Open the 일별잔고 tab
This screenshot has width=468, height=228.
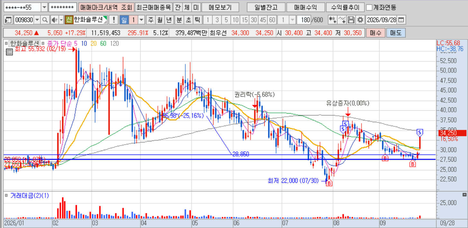265,7
